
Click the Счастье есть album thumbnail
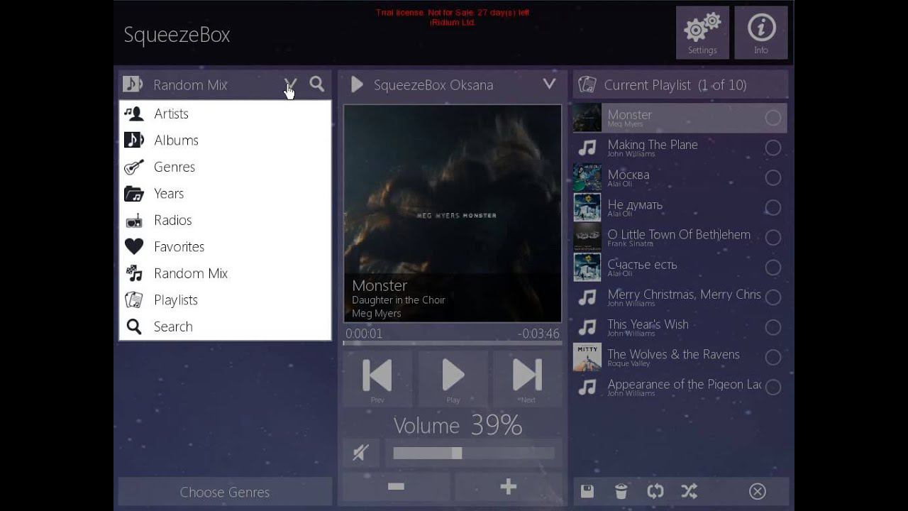587,268
